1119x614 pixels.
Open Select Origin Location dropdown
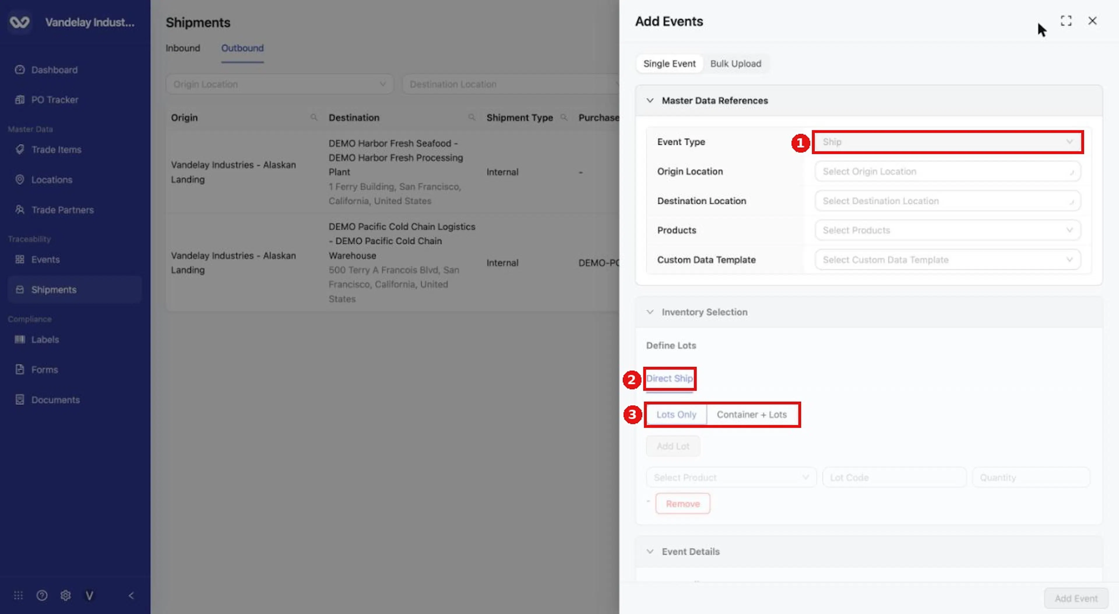948,171
